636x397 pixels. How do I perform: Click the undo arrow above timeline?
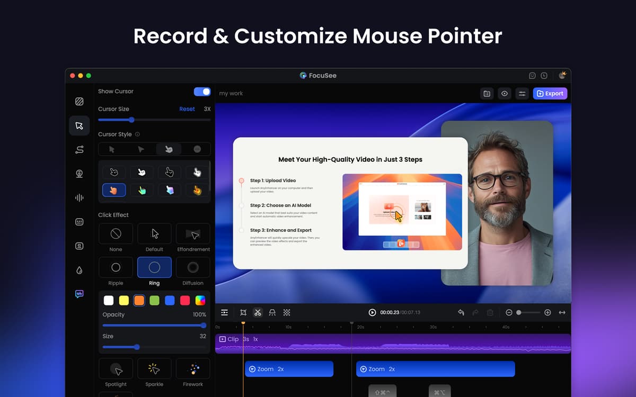[x=461, y=313]
